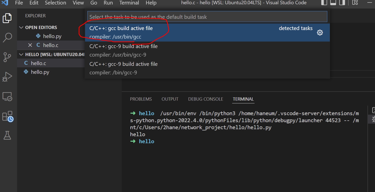
Task: Toggle primary side bar layout icon
Action: pyautogui.click(x=324, y=3)
